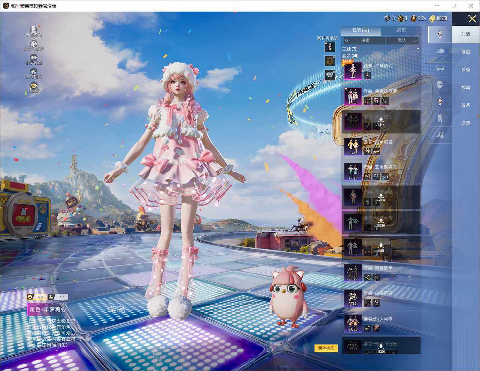This screenshot has width=480, height=371.
Task: Open 分解与拆解 decompose icon
Action: point(34,44)
